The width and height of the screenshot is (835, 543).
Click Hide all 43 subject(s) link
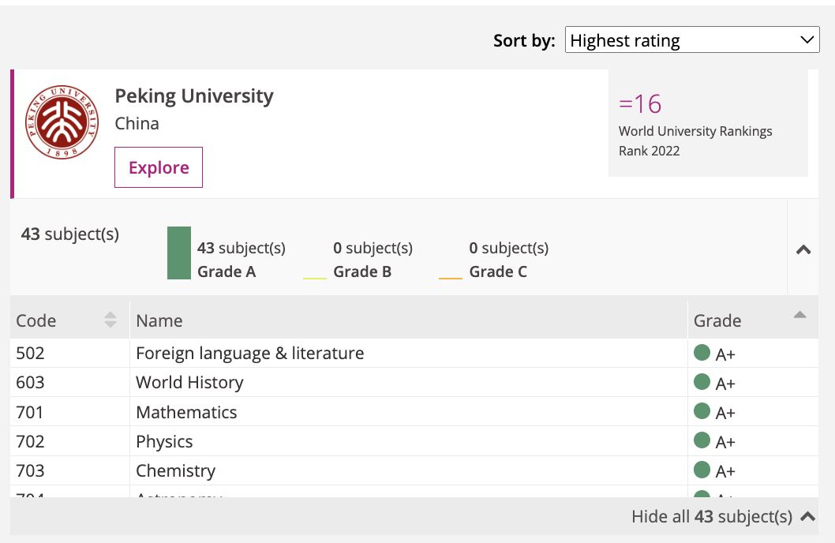pos(723,516)
